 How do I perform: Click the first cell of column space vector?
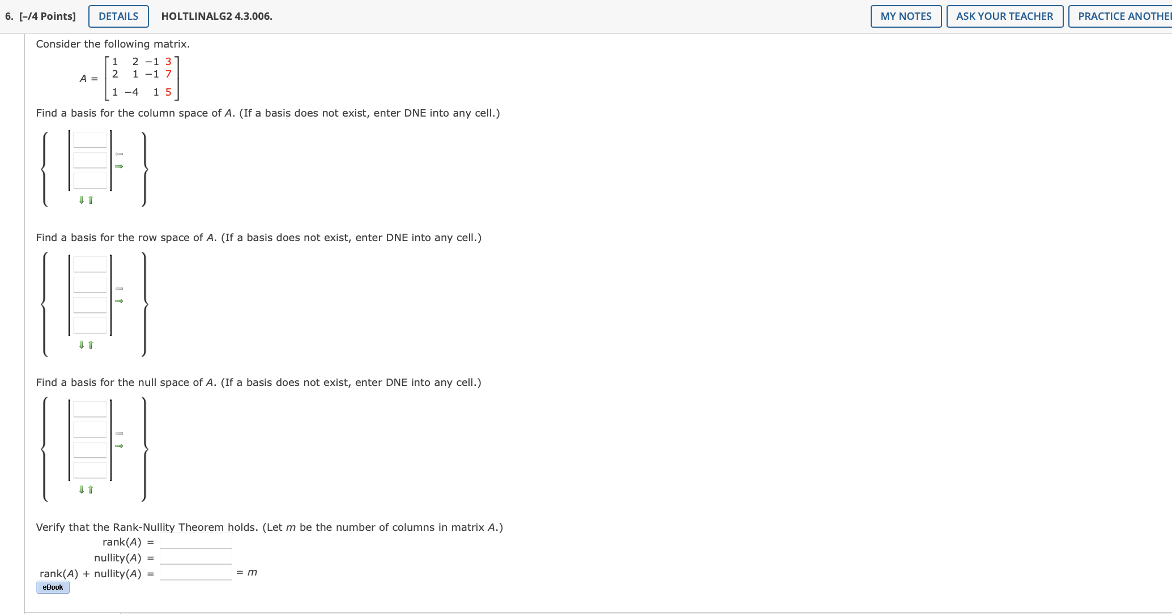pyautogui.click(x=90, y=140)
